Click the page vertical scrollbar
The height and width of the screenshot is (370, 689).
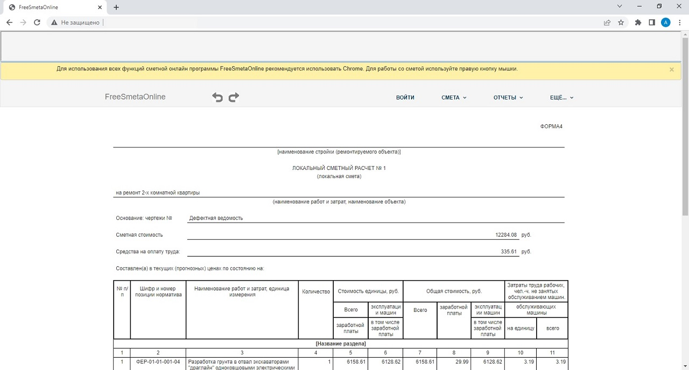pyautogui.click(x=685, y=124)
